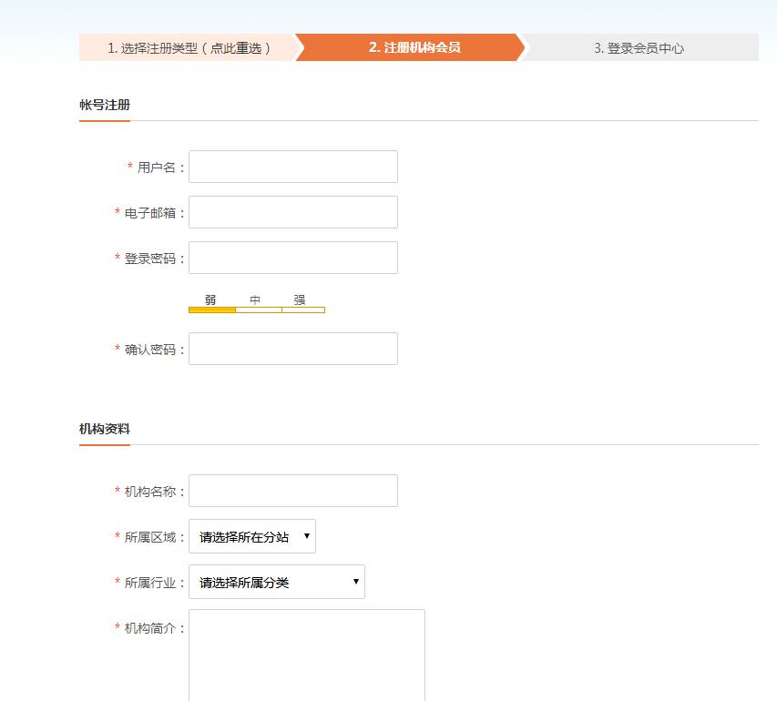Open the '请选择所属分类' industry dropdown
Viewport: 777px width, 701px height.
tap(276, 582)
